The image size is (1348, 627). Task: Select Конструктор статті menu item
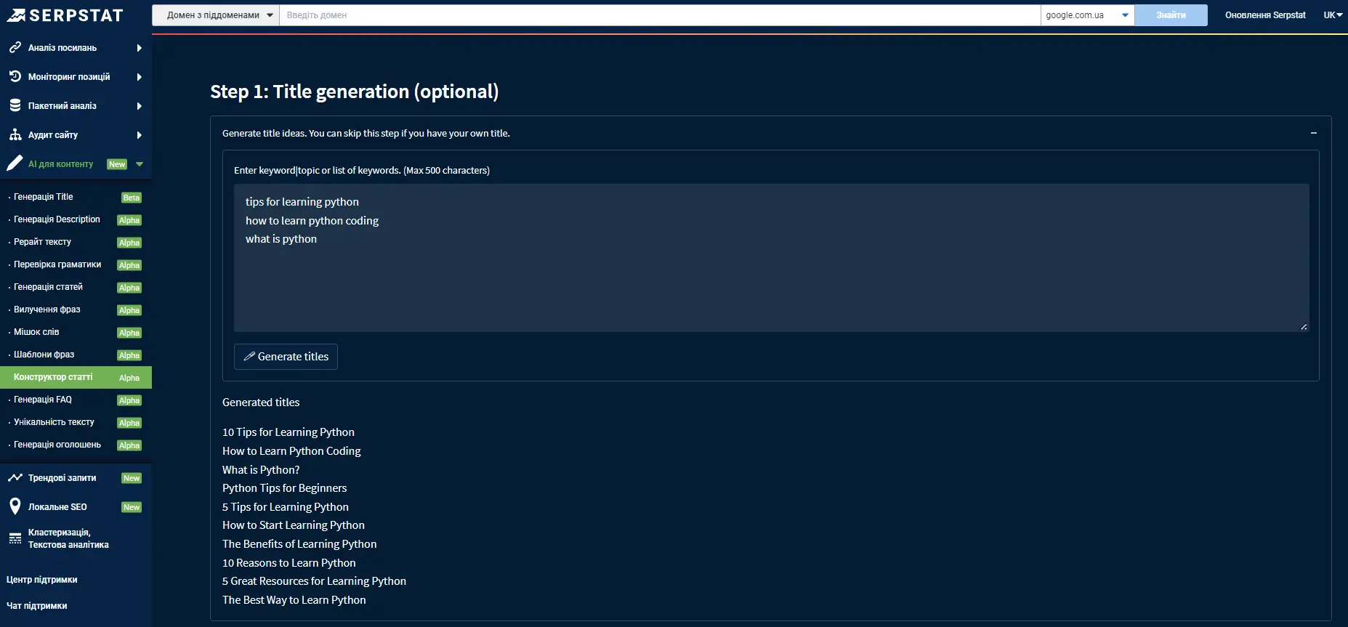point(76,377)
